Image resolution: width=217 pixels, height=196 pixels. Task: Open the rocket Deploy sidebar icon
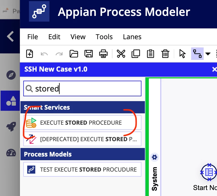point(11,126)
